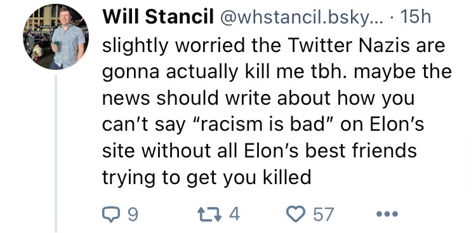Click the line "news should write about how you"
Screen dimensions: 476x233
tap(258, 98)
